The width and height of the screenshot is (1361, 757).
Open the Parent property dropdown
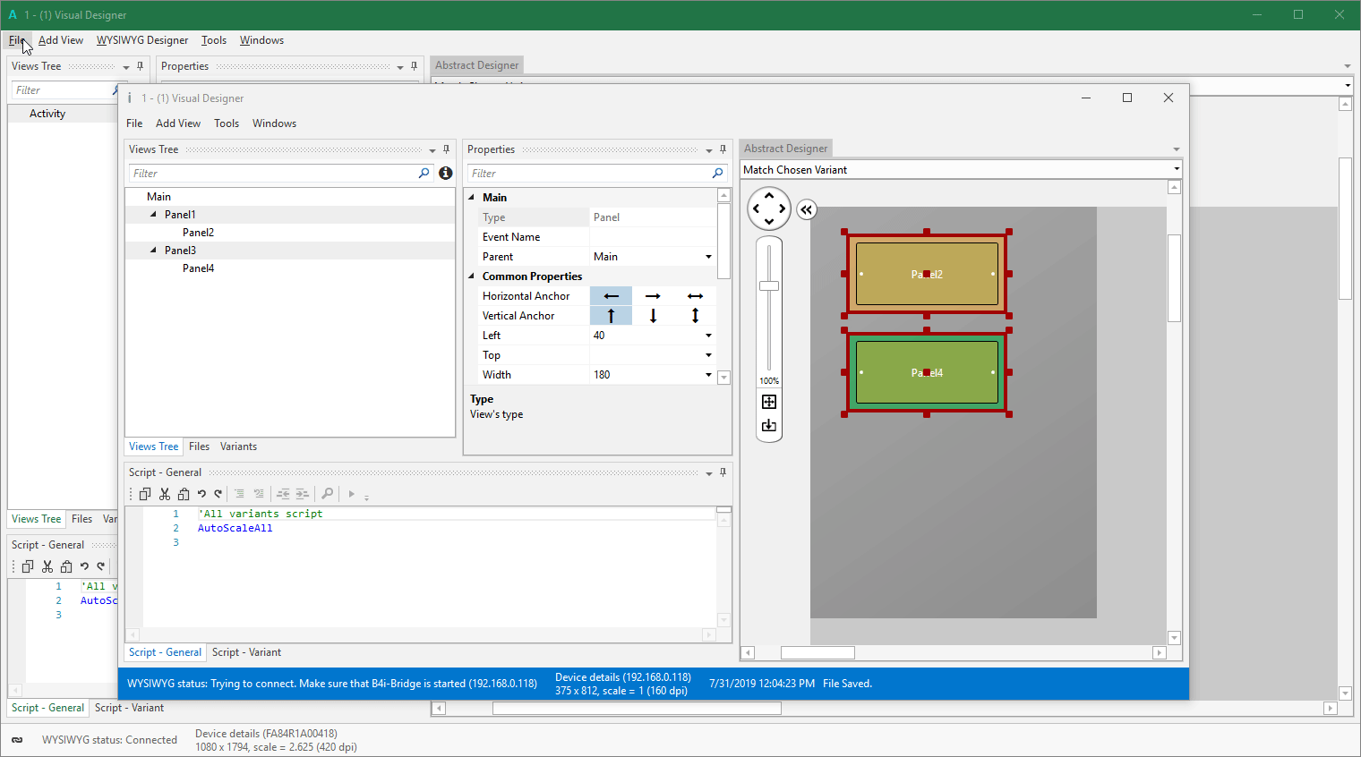coord(708,257)
